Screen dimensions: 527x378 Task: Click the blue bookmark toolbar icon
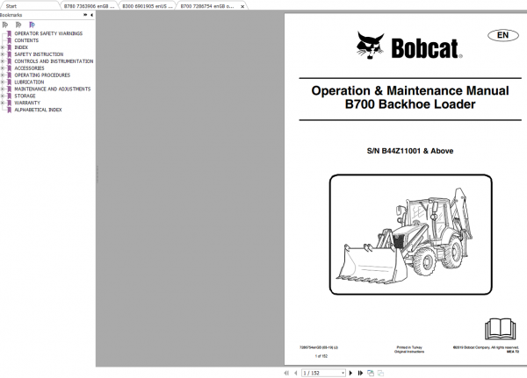32,25
